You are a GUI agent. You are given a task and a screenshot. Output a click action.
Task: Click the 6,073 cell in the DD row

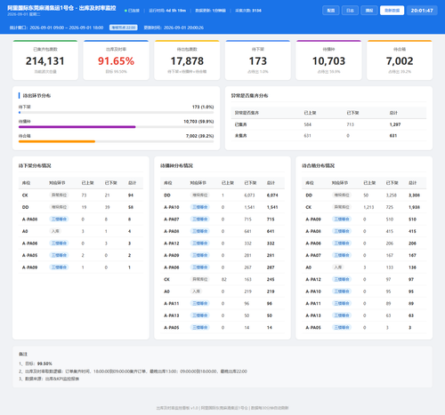(249, 196)
